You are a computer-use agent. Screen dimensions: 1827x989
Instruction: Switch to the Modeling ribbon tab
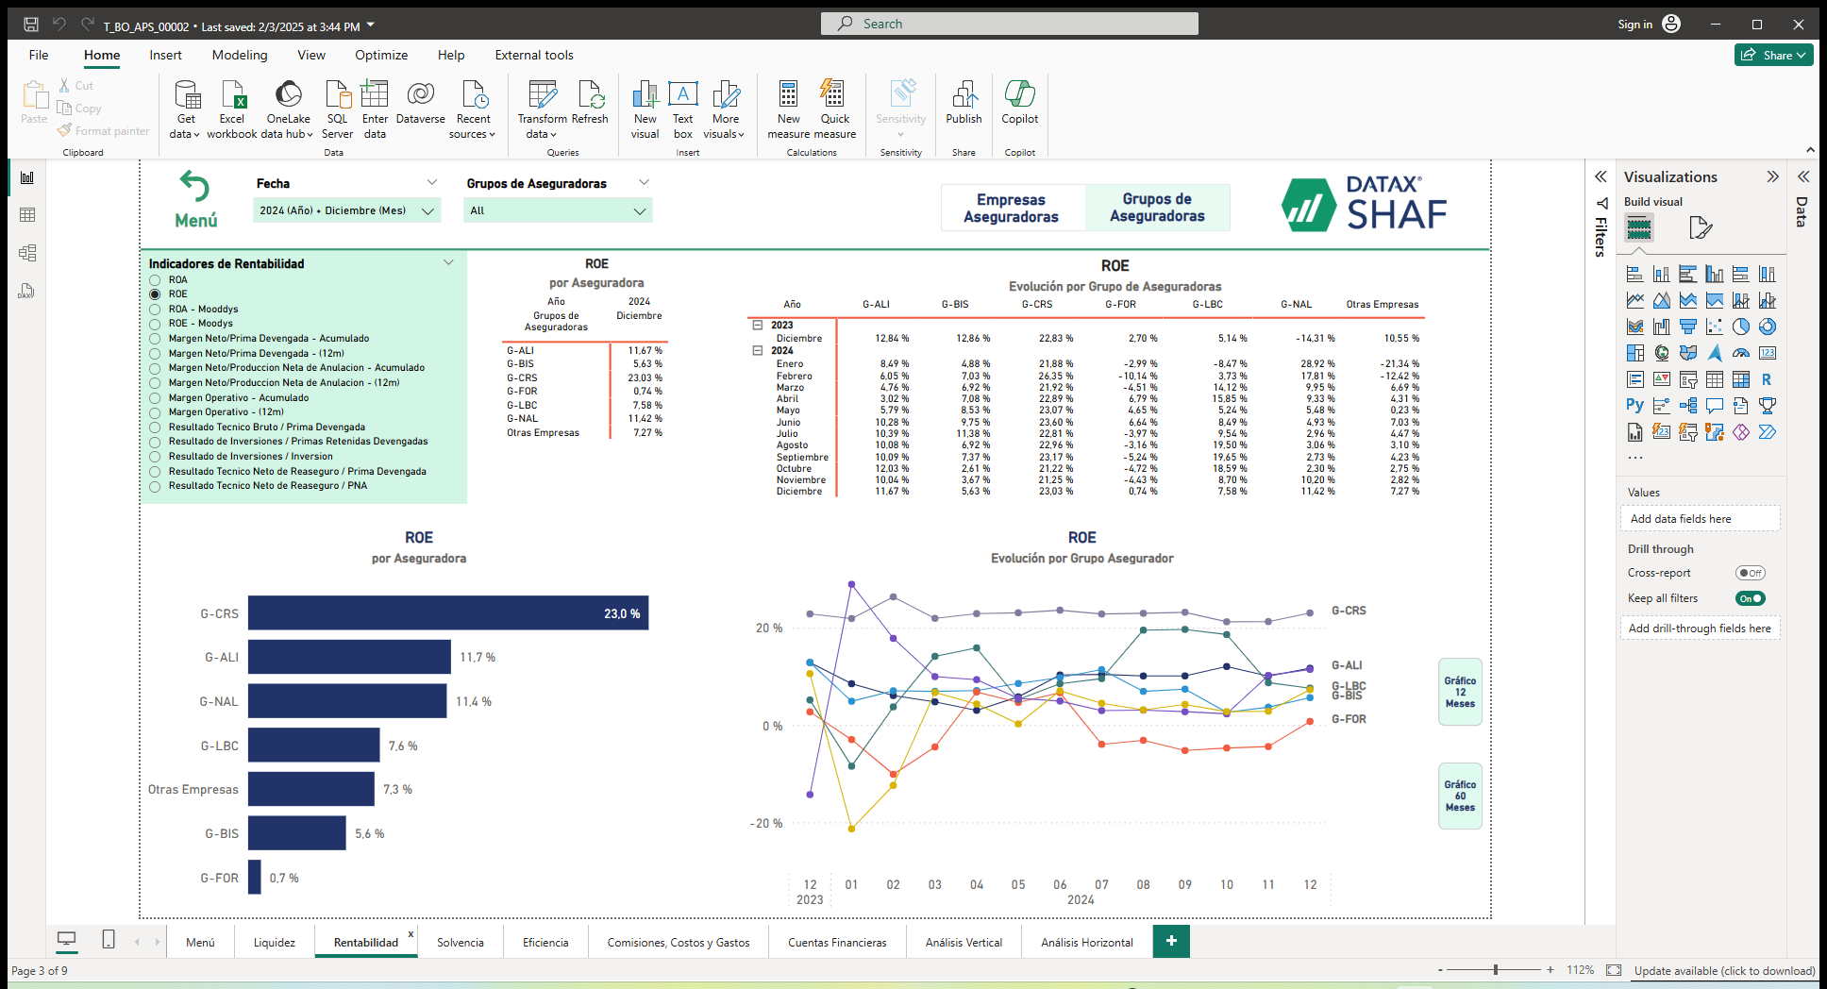pos(239,55)
